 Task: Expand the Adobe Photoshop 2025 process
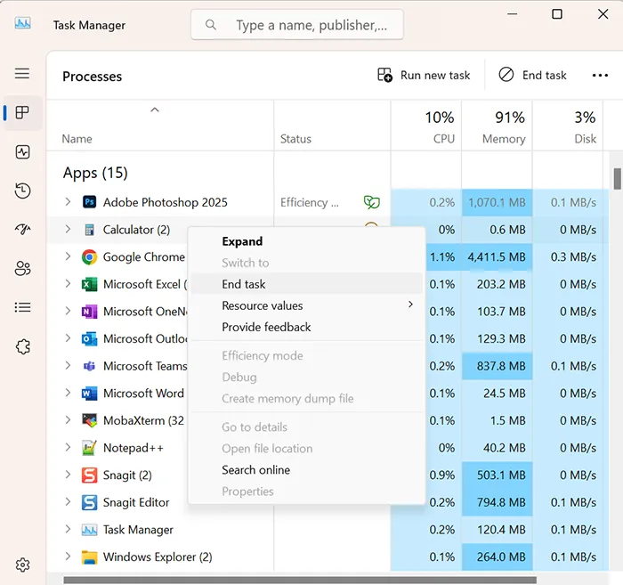68,202
